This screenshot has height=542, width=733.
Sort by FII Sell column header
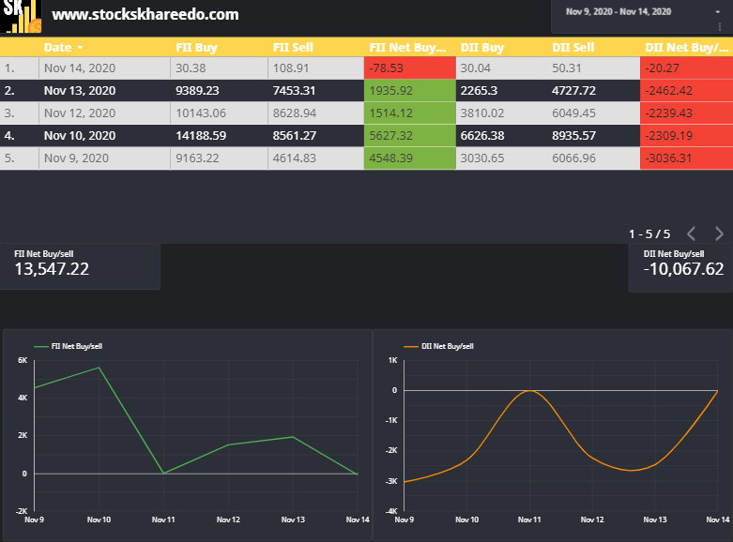coord(293,48)
